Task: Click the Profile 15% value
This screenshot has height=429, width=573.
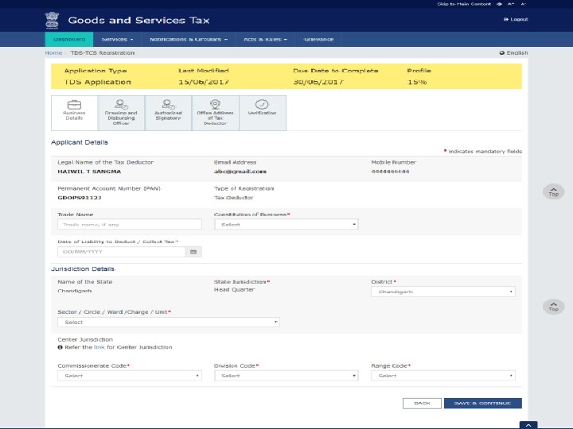Action: (x=417, y=82)
